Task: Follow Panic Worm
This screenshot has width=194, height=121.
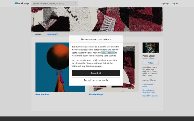Action: pos(151,63)
